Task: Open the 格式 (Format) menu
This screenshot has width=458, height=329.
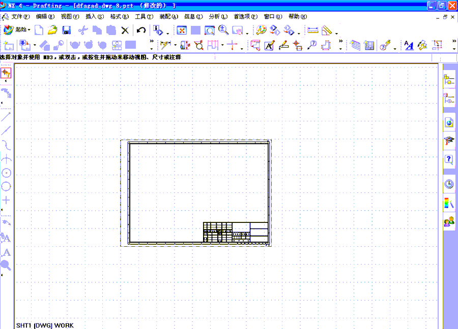Action: point(119,17)
